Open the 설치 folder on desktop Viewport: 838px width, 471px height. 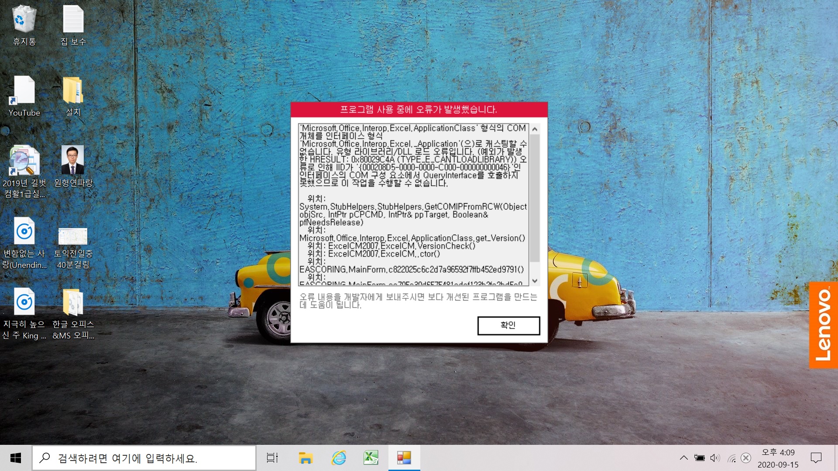click(x=73, y=90)
